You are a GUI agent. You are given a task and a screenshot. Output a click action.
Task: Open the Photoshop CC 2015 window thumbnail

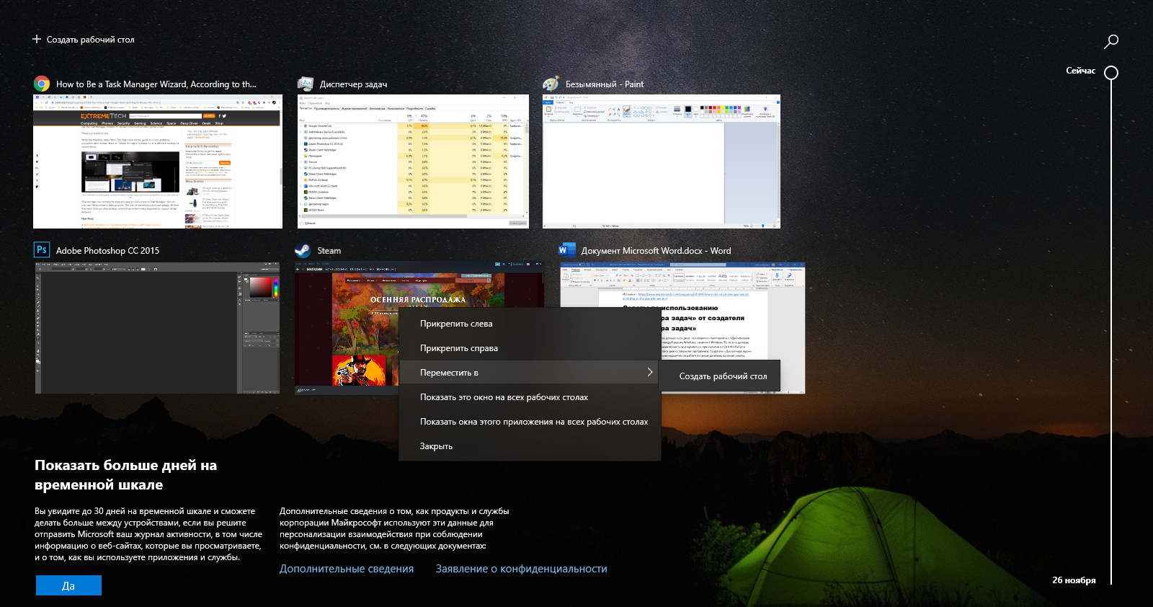pos(157,328)
